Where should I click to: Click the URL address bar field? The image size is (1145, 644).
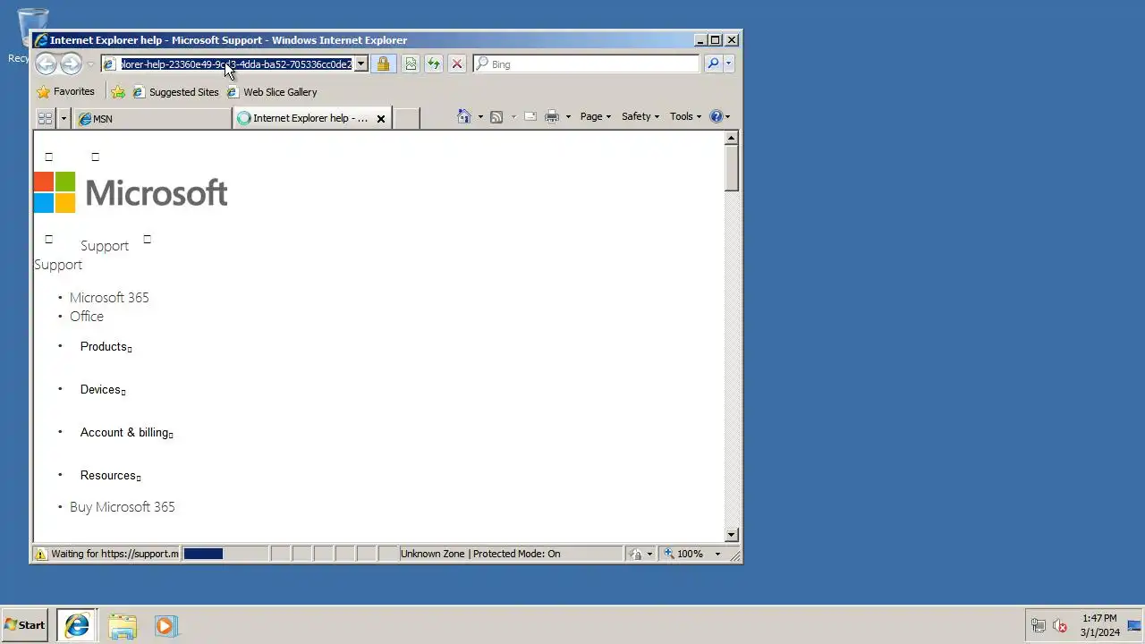coord(237,64)
